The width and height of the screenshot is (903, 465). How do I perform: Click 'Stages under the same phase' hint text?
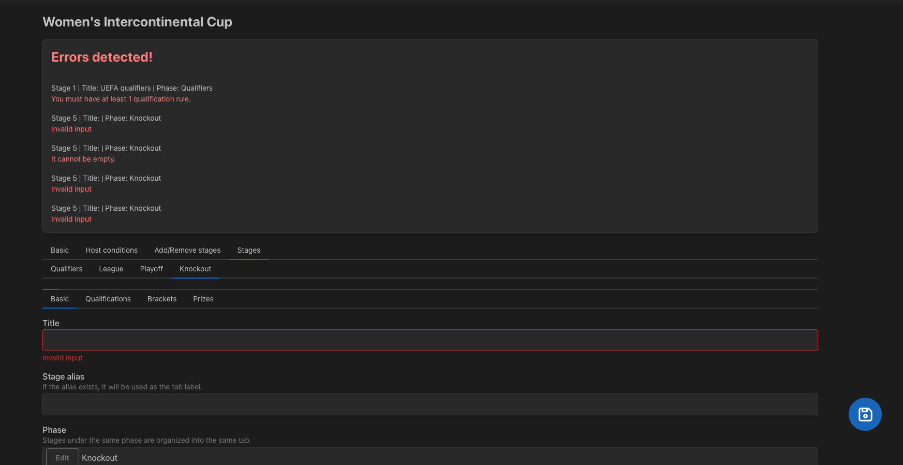pyautogui.click(x=146, y=440)
